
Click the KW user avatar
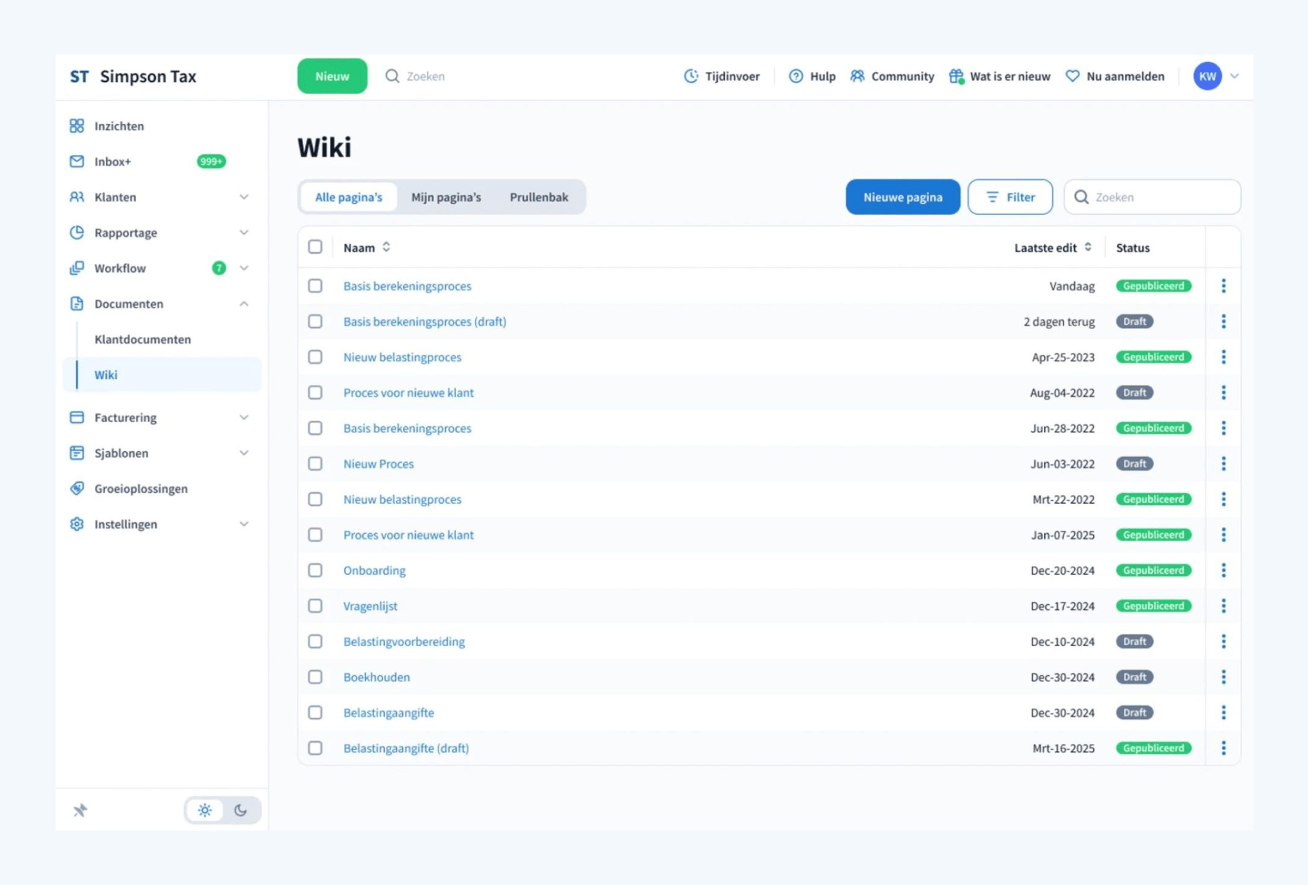pyautogui.click(x=1207, y=76)
